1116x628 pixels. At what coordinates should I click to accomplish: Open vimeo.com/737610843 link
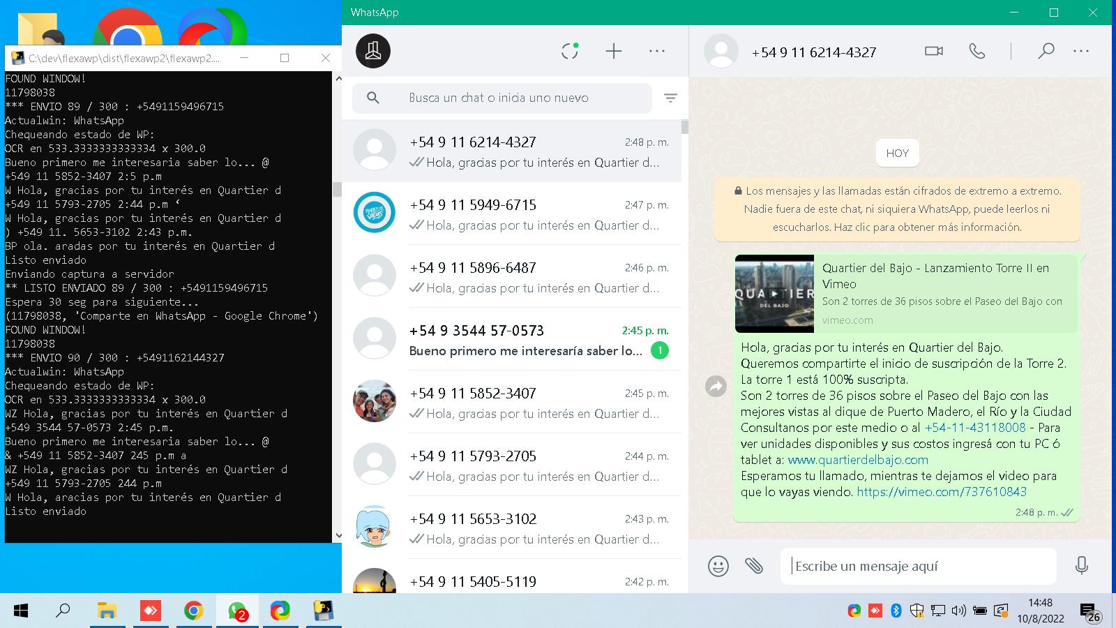tap(942, 492)
